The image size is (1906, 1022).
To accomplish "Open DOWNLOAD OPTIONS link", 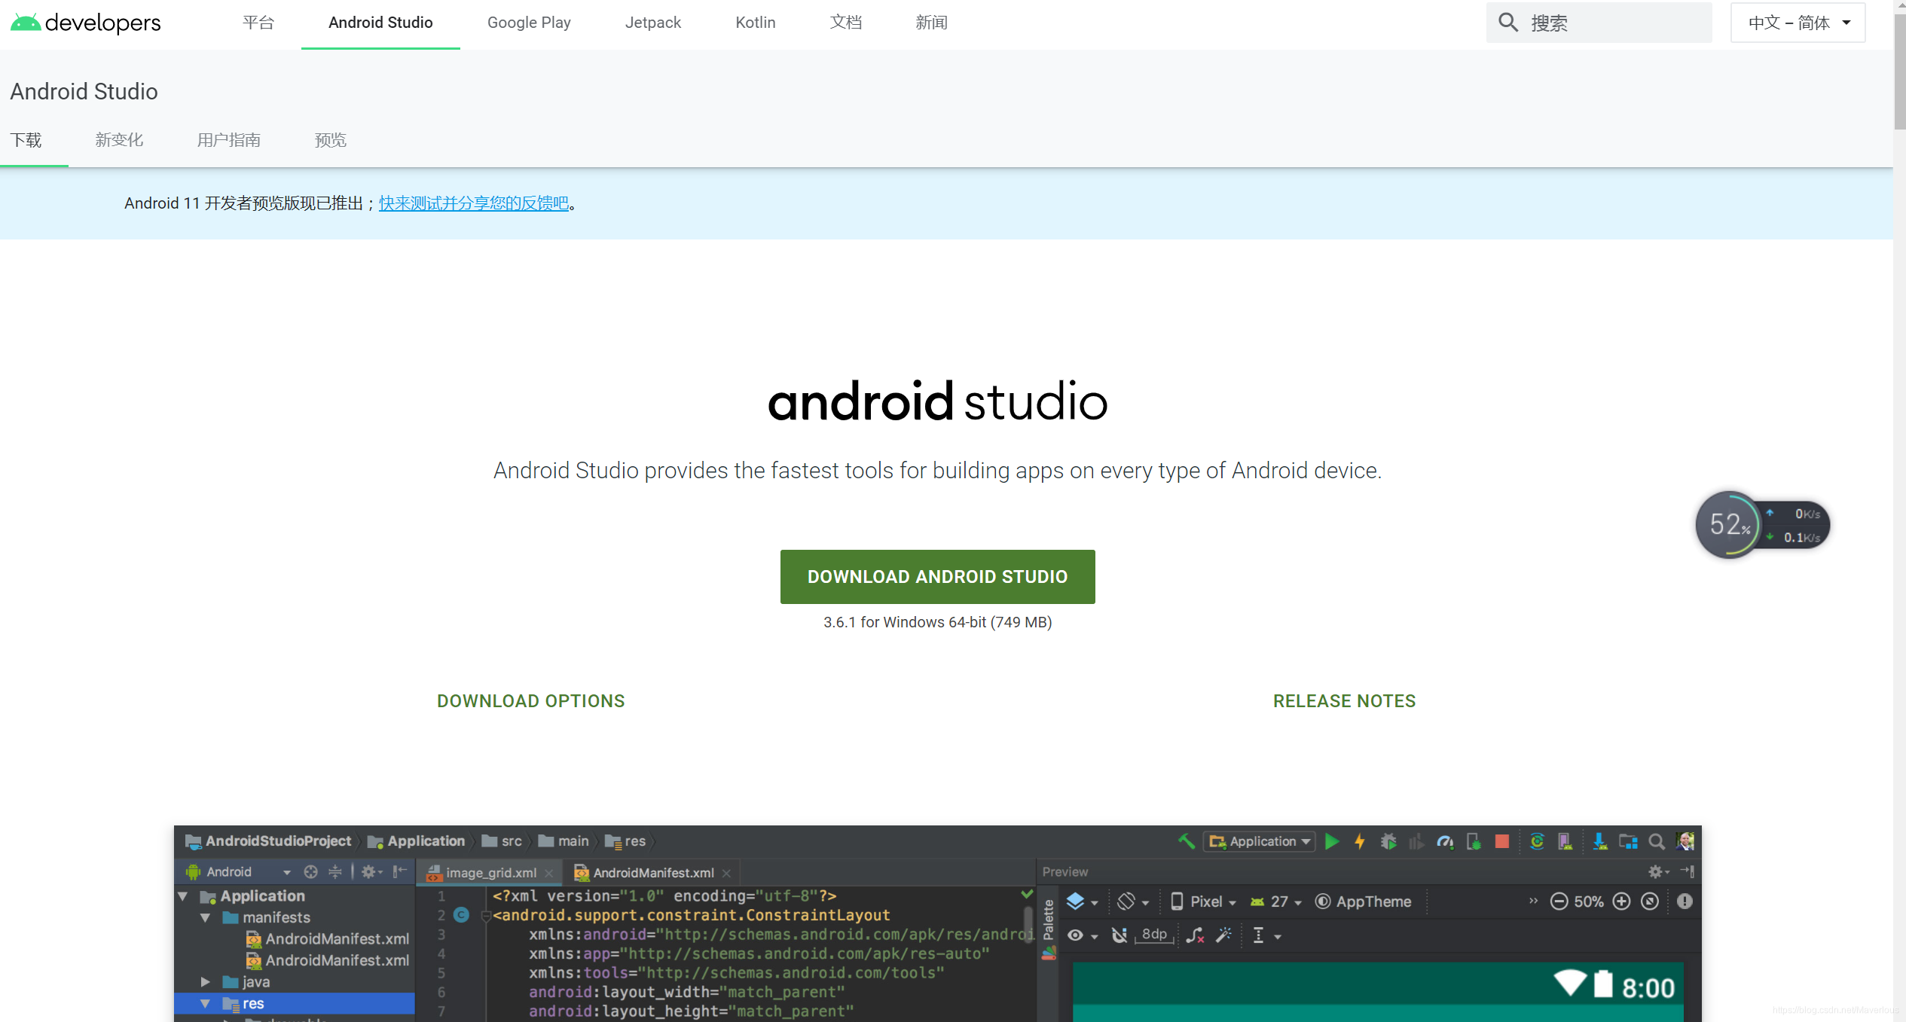I will [530, 701].
